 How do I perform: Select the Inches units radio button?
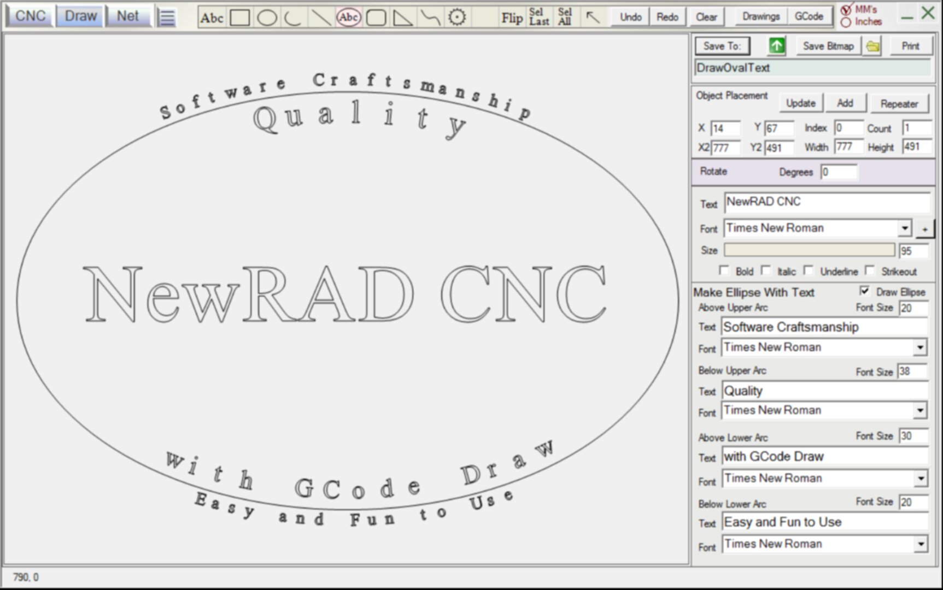[x=846, y=22]
